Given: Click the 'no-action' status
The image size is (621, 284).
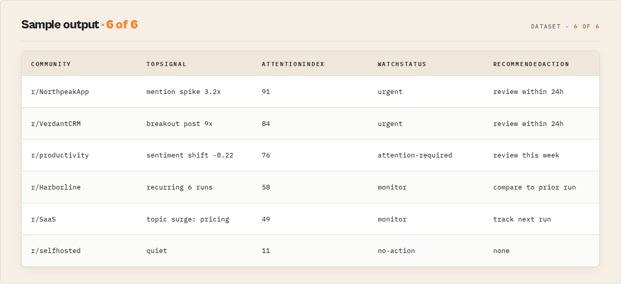Looking at the screenshot, I should (396, 251).
